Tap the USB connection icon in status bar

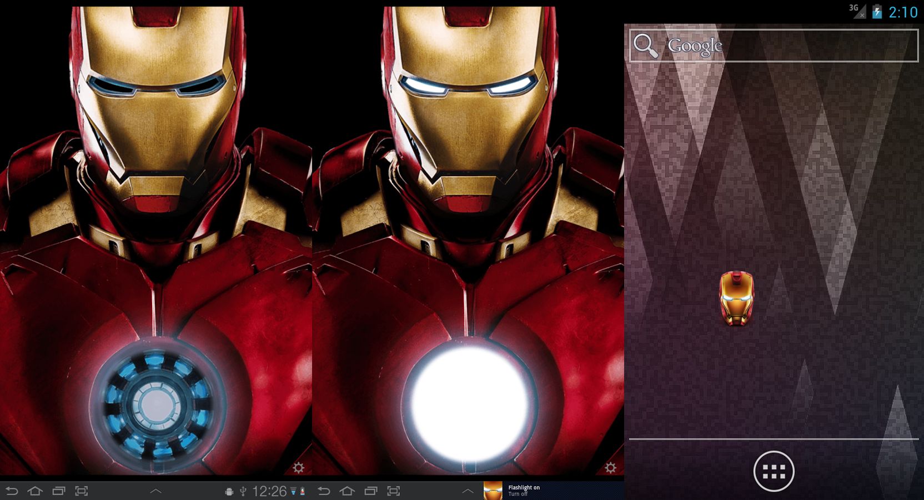pos(243,491)
